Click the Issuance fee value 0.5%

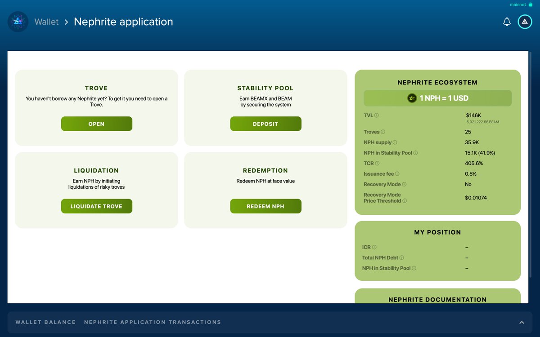[x=471, y=174]
